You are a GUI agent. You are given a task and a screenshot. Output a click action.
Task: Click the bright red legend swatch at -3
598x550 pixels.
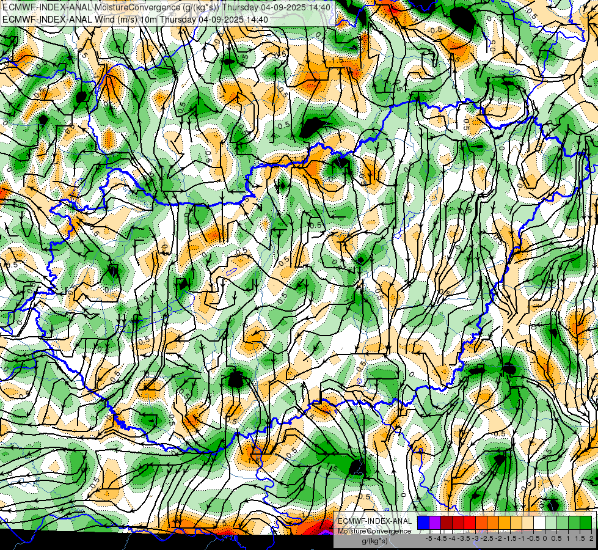470,522
